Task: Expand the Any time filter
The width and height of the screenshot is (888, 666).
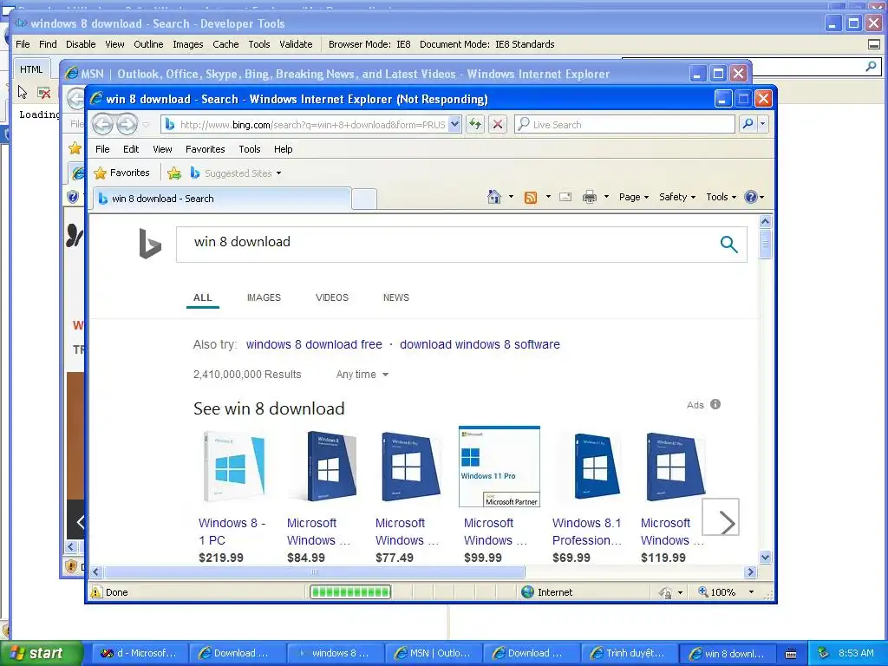Action: (x=362, y=375)
